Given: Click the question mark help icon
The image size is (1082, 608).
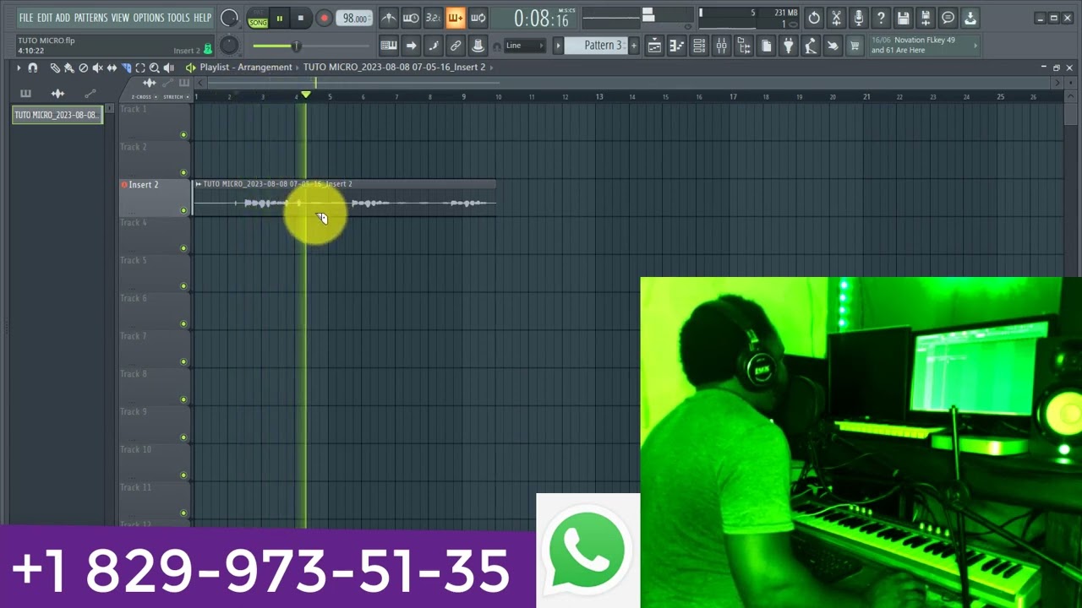Looking at the screenshot, I should coord(881,18).
